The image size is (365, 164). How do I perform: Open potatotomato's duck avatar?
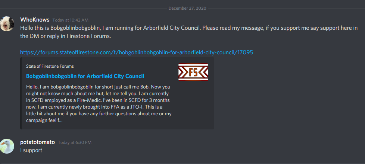tap(7, 146)
